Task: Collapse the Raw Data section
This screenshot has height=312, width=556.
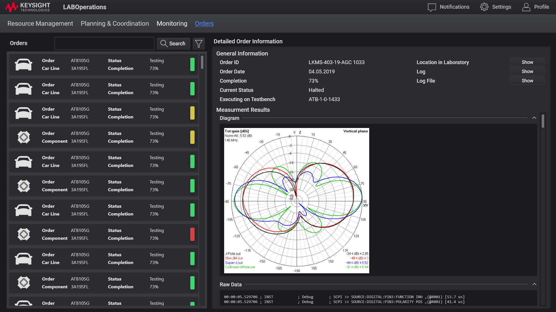Action: (534, 284)
